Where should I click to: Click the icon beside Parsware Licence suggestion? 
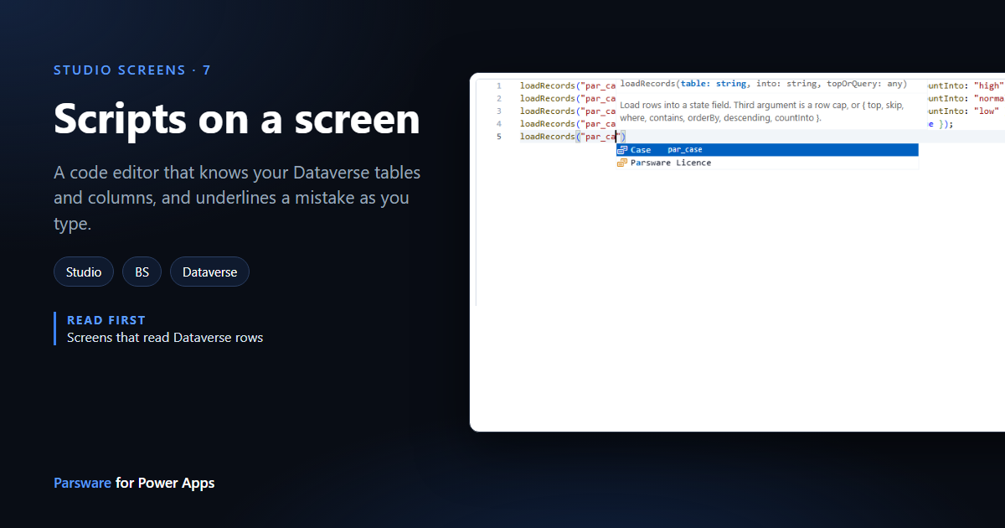[x=622, y=163]
